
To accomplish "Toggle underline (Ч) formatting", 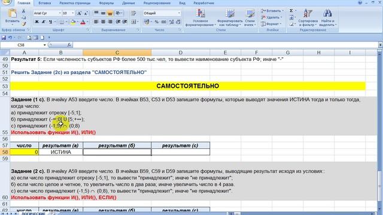I will (50, 21).
